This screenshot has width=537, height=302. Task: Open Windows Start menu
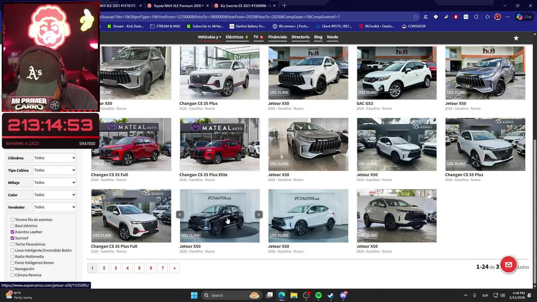point(194,295)
